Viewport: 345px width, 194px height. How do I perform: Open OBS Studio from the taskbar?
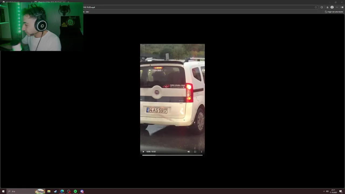pyautogui.click(x=69, y=191)
